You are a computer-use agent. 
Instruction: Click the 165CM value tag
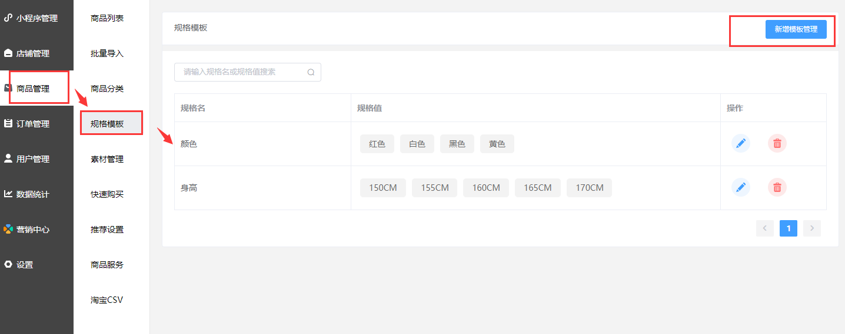point(538,188)
